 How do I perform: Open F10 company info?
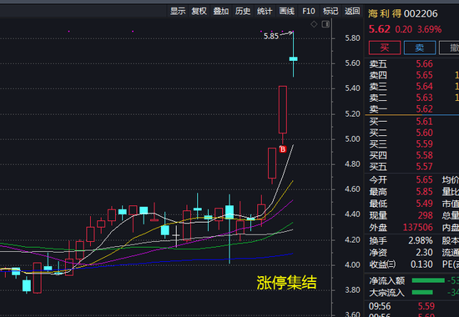[309, 11]
